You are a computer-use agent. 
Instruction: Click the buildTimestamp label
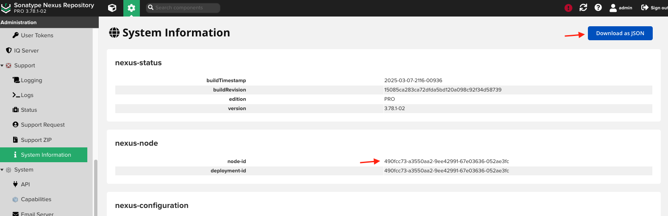[226, 80]
